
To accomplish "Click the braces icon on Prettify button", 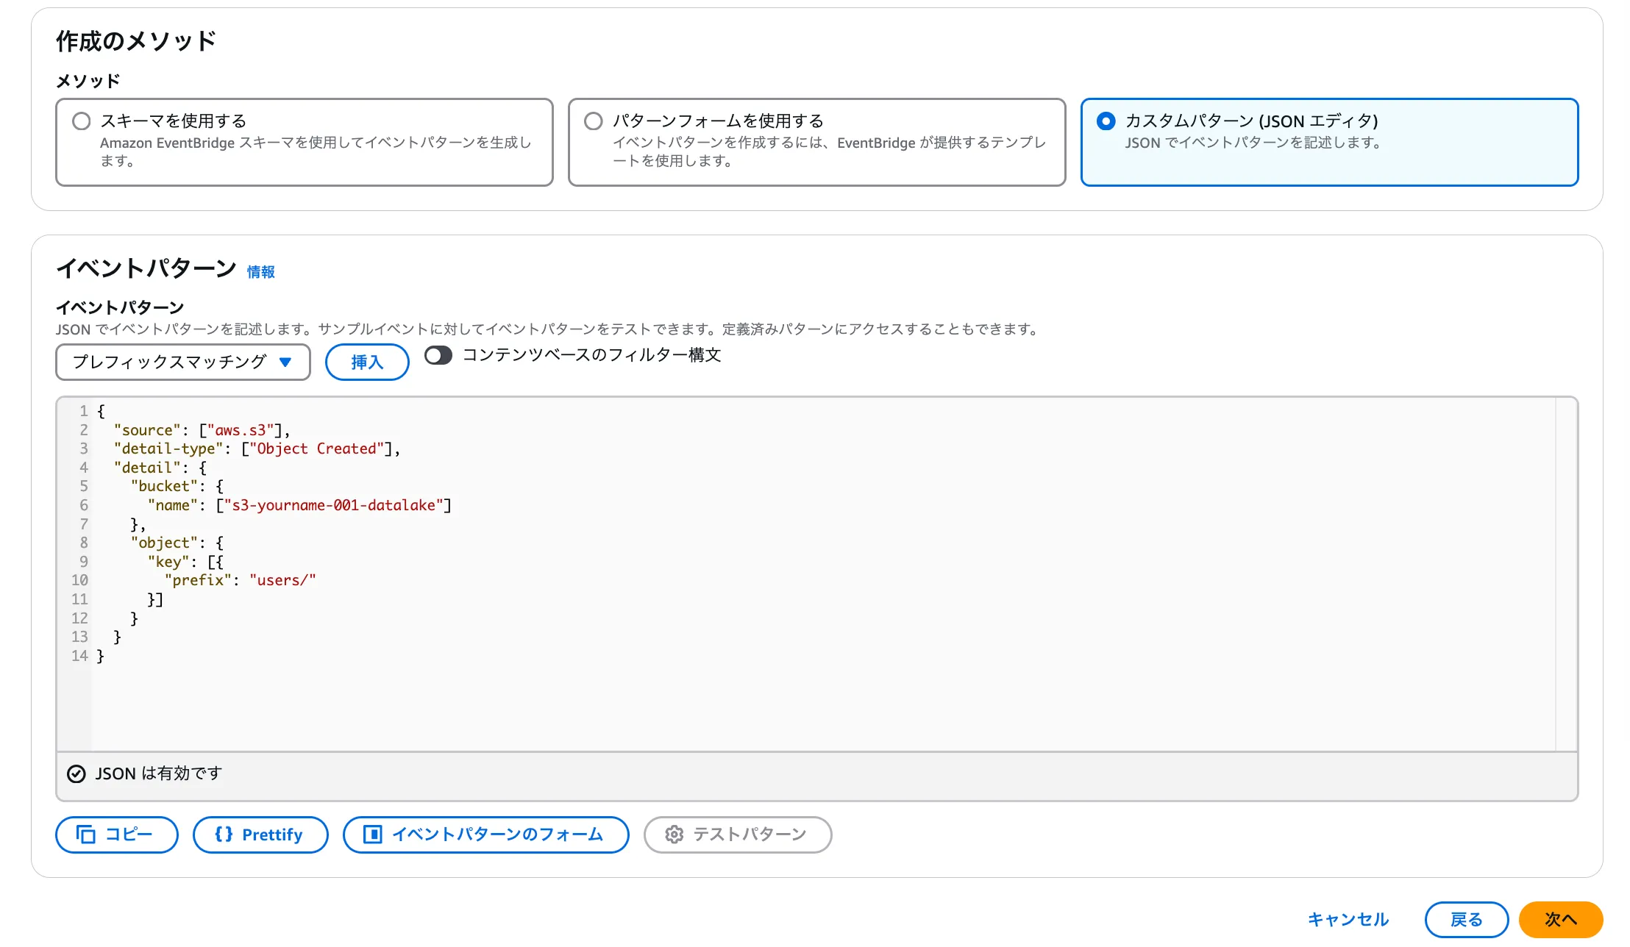I will [224, 835].
